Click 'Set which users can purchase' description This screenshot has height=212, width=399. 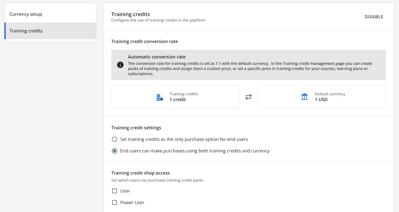coord(157,180)
